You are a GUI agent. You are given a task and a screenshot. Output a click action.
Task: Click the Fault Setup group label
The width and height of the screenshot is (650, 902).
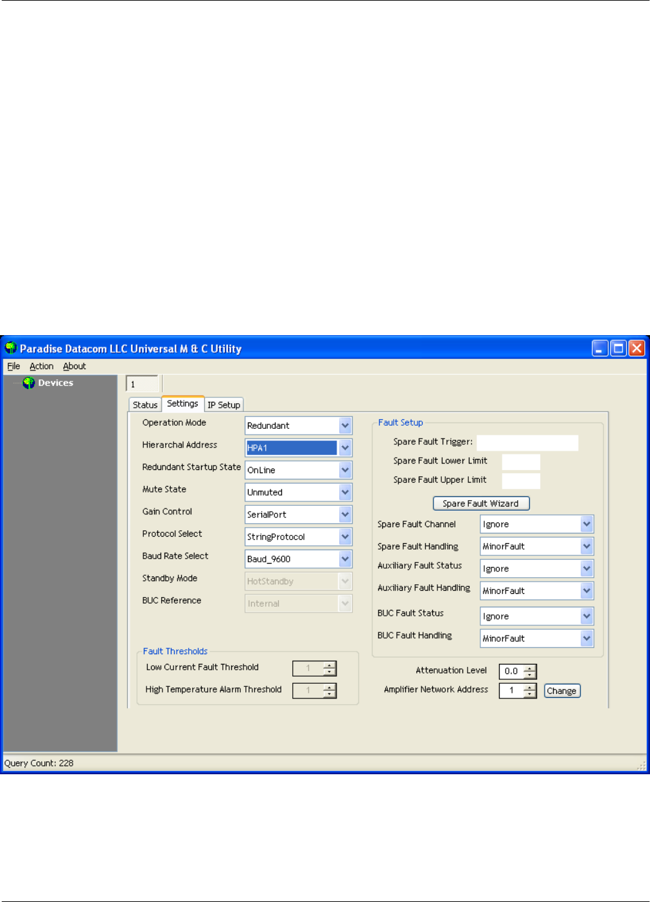click(401, 422)
